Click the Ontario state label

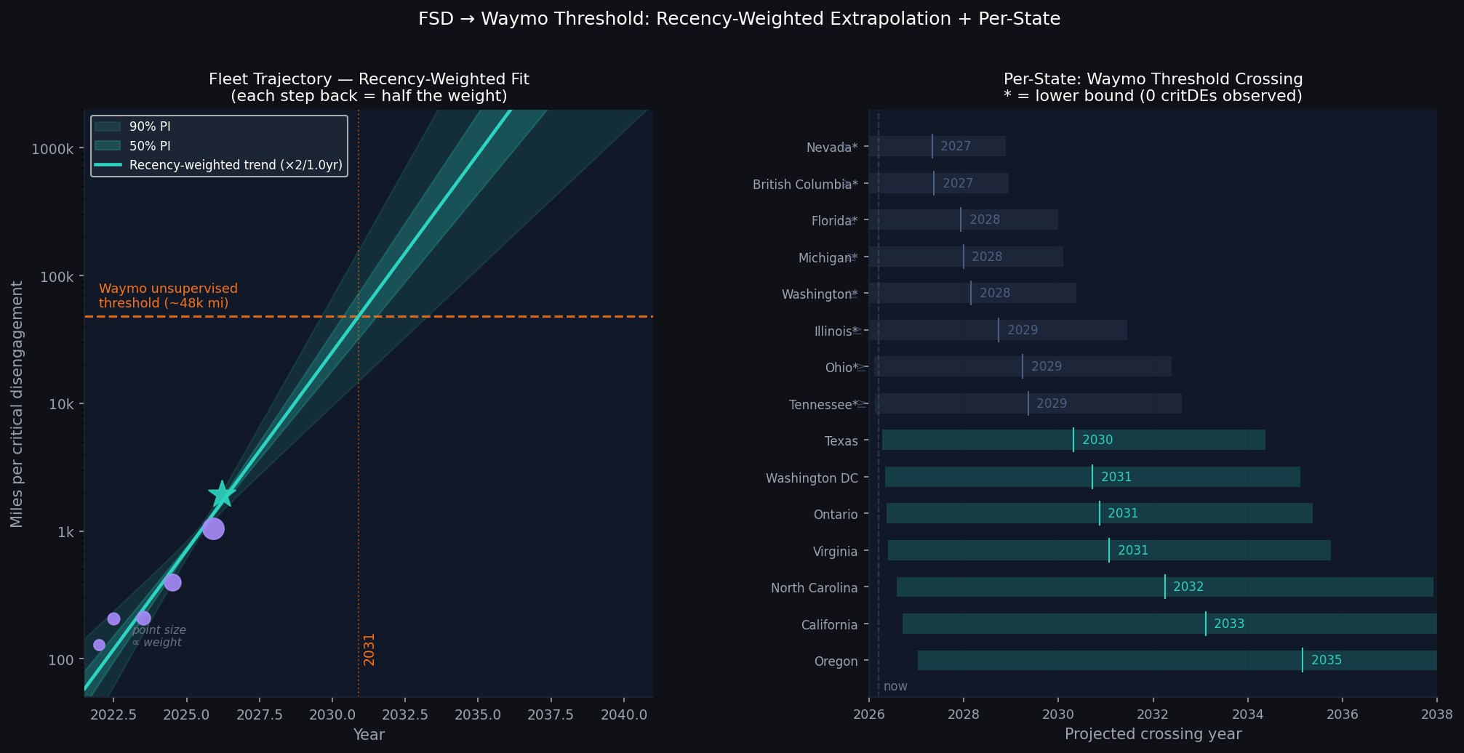tap(836, 515)
